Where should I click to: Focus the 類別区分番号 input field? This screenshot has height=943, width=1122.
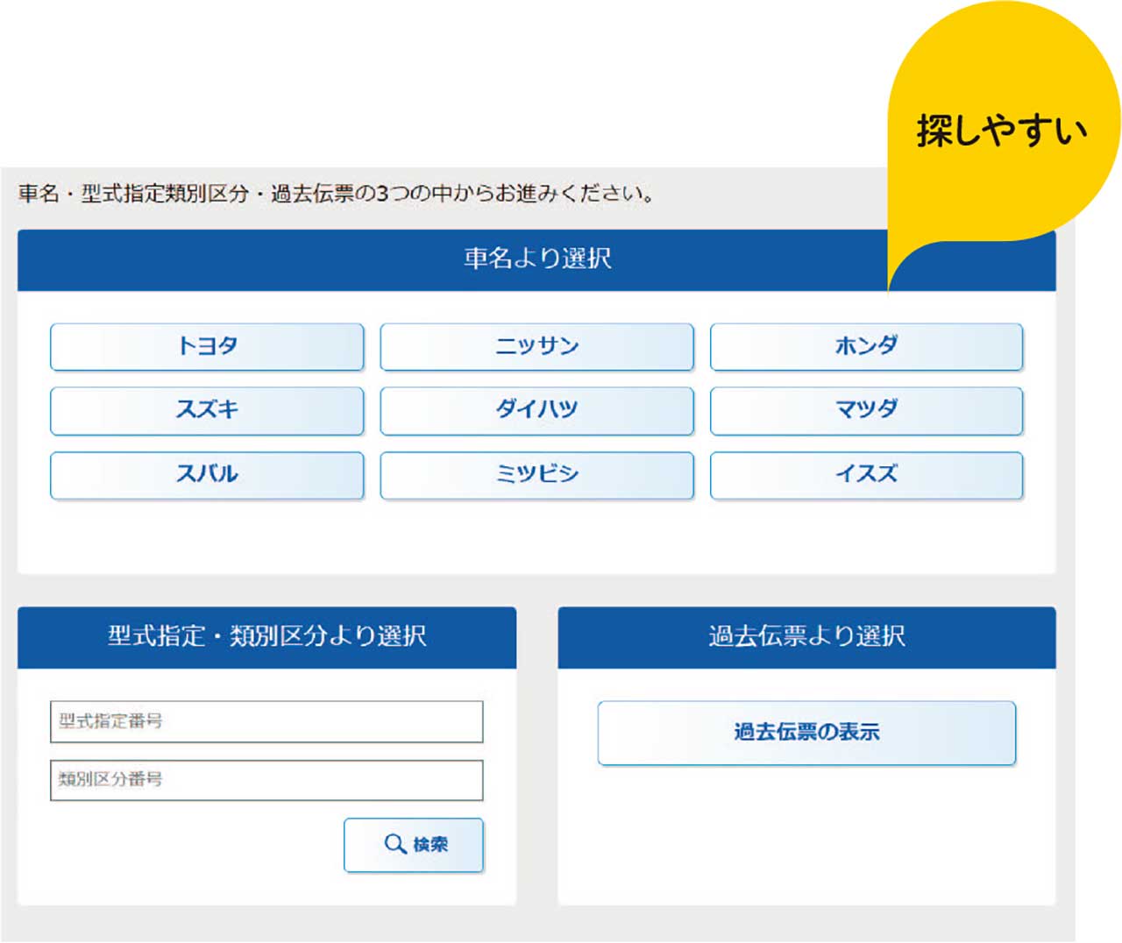click(x=266, y=780)
